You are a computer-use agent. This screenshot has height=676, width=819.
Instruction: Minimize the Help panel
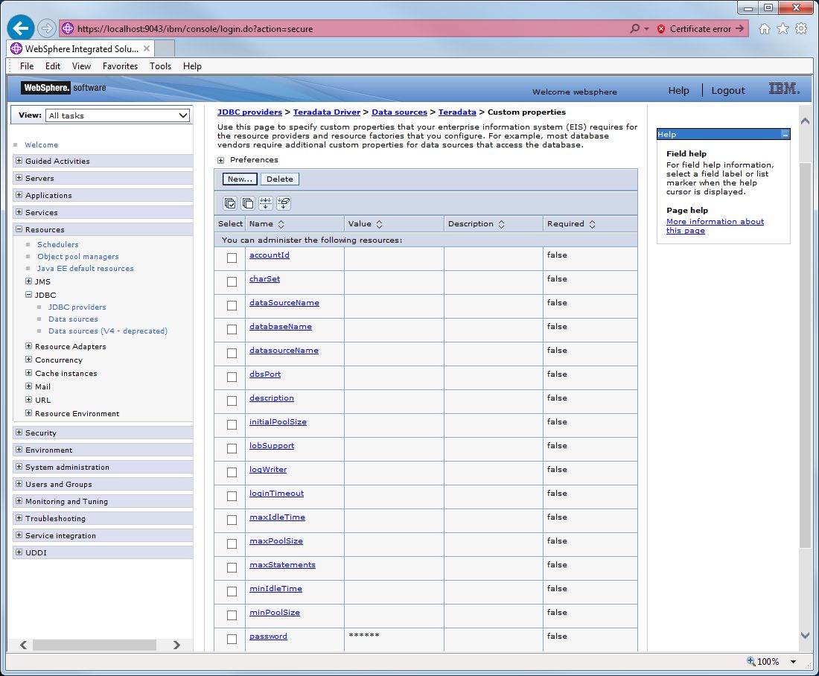785,135
